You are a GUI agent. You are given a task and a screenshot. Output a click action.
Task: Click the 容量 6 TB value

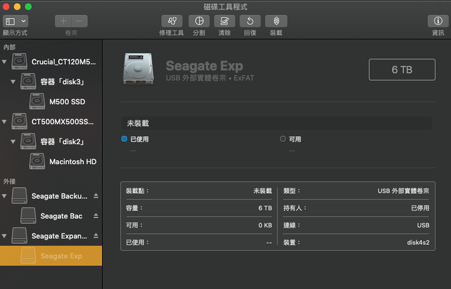click(x=265, y=208)
